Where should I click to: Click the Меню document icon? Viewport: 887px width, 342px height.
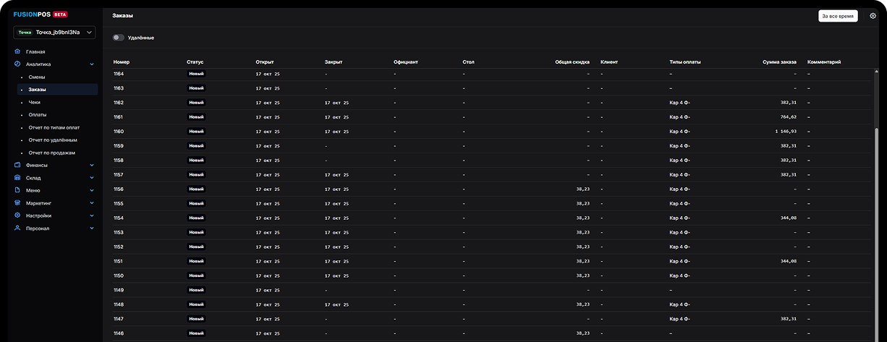pyautogui.click(x=17, y=190)
